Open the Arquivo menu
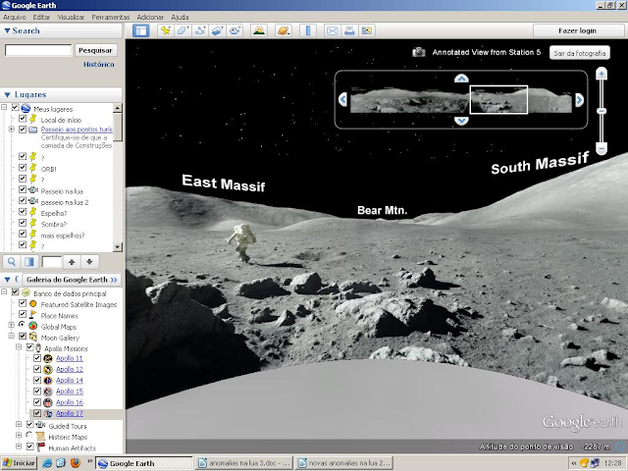The image size is (628, 471). point(15,17)
